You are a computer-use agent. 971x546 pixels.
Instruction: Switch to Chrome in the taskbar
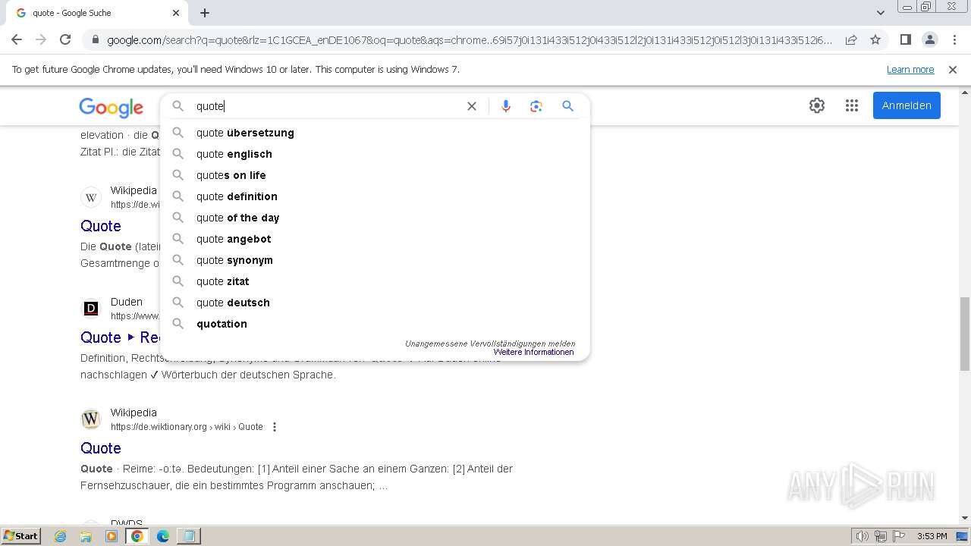pos(137,536)
